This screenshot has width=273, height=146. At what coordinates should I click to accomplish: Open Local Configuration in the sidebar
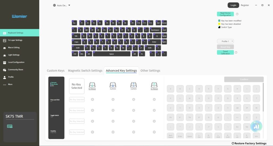coord(16,62)
